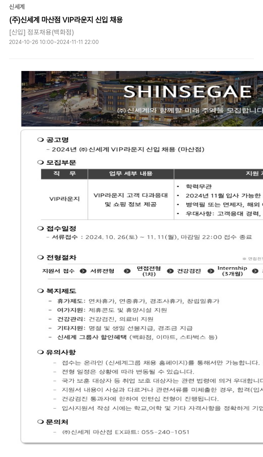Click the 신세계 company name at top

pos(17,6)
